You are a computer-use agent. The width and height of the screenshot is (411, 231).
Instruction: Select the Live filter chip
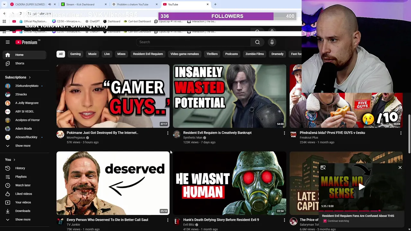(x=107, y=54)
